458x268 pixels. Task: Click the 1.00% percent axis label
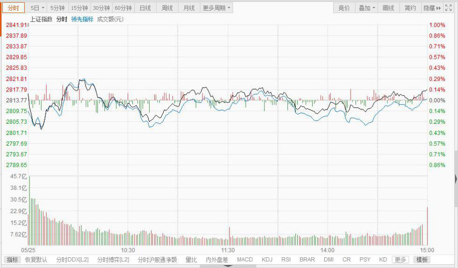coord(437,25)
